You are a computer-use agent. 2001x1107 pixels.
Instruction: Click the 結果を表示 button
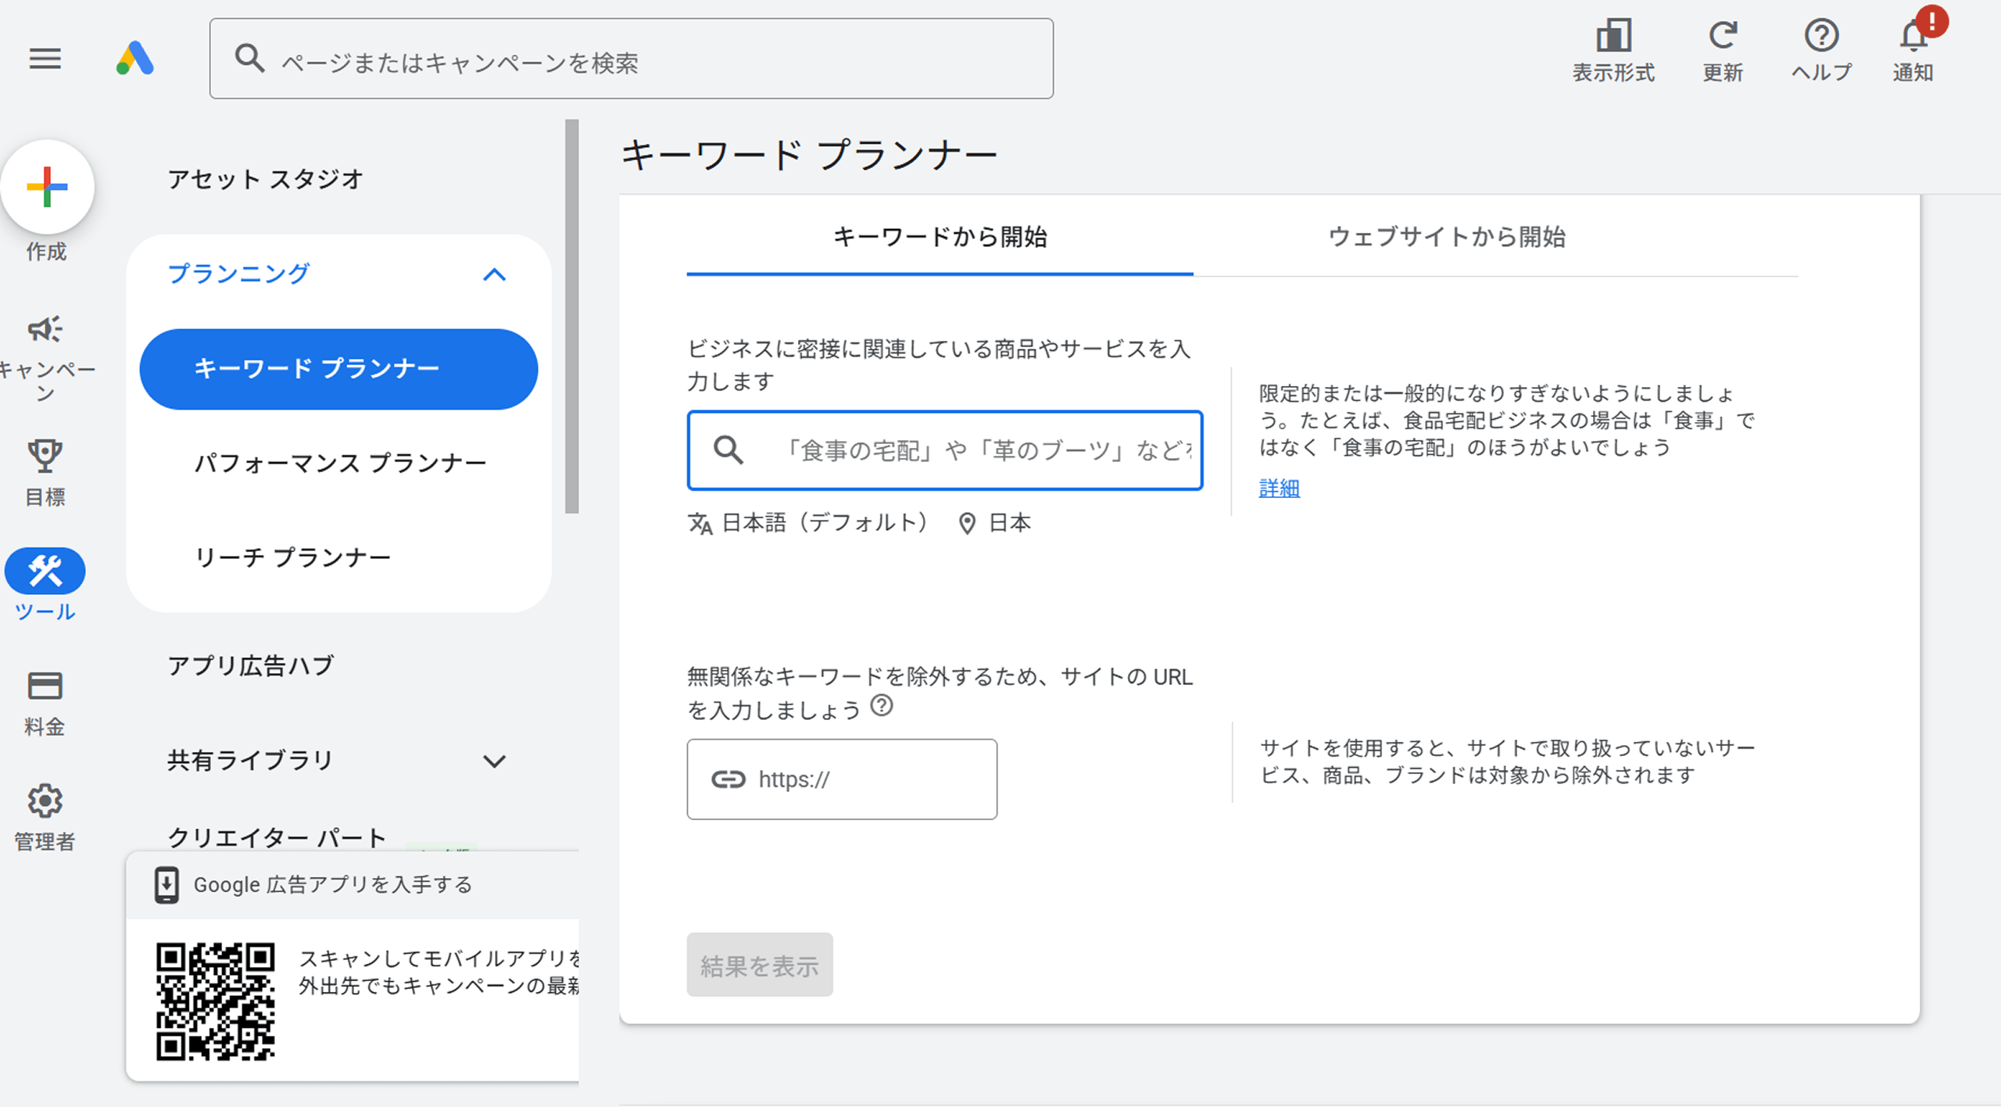coord(759,965)
